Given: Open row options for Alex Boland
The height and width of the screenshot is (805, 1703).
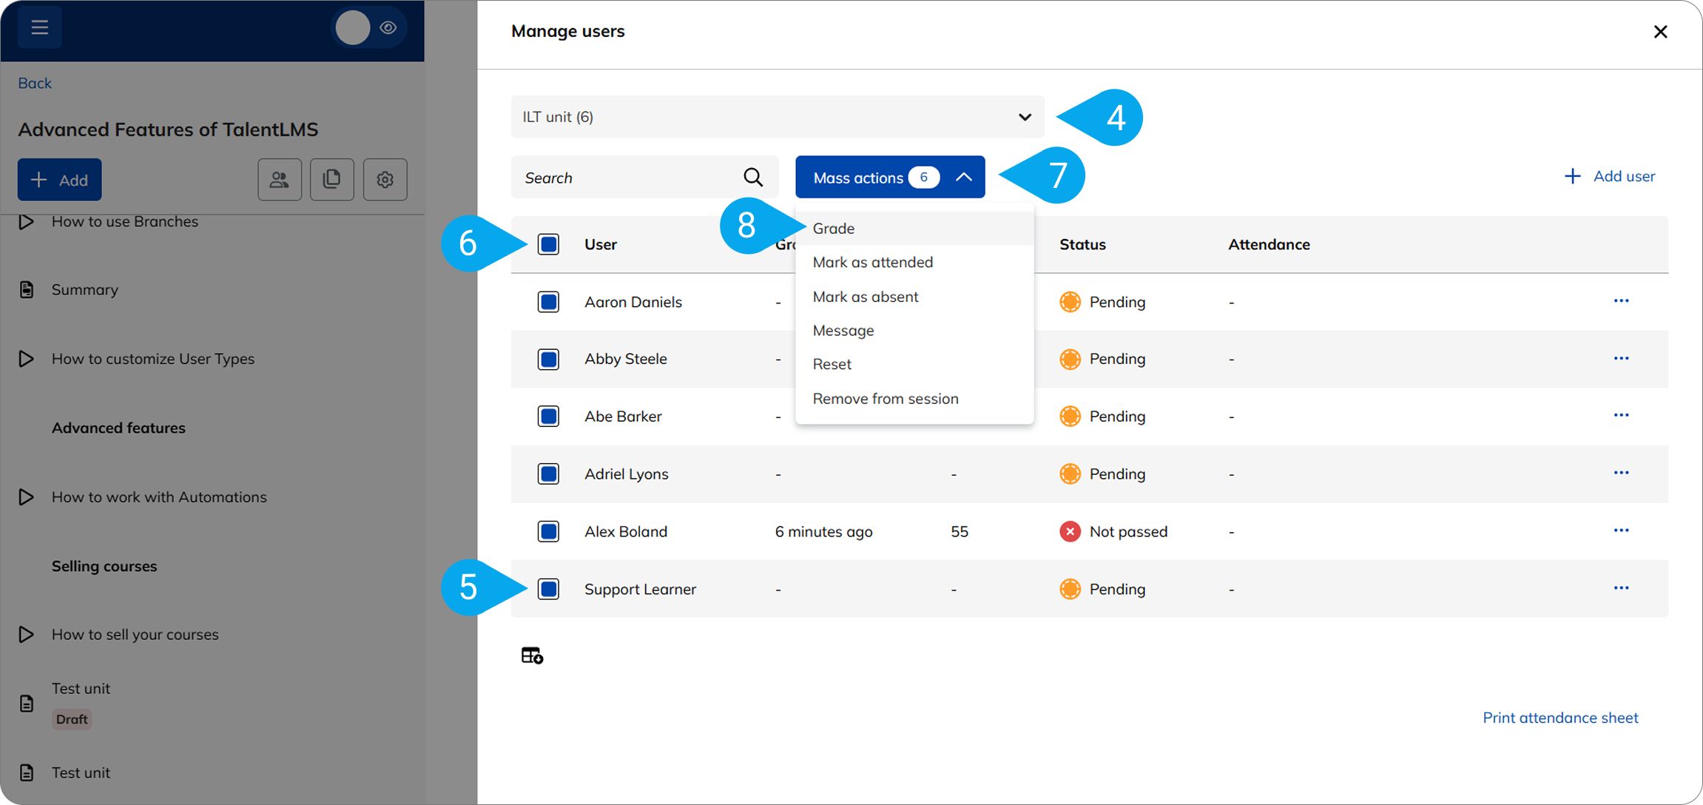Looking at the screenshot, I should click(x=1621, y=531).
